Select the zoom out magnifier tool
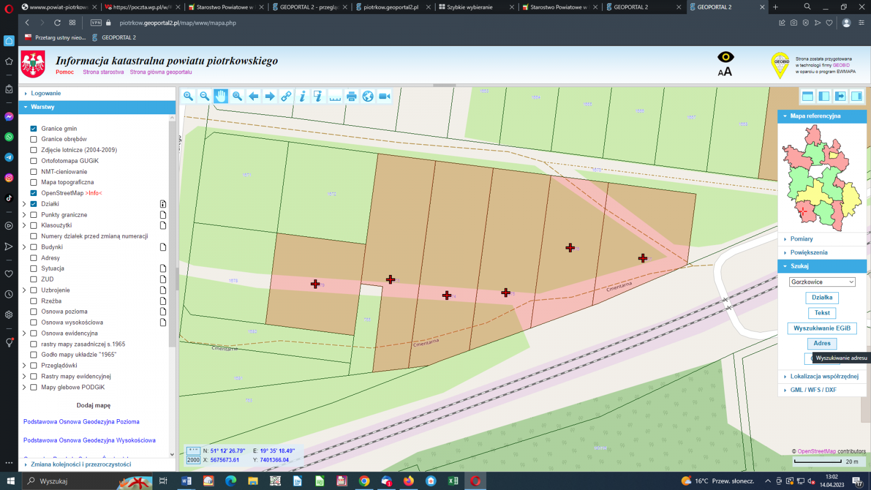 coord(205,96)
